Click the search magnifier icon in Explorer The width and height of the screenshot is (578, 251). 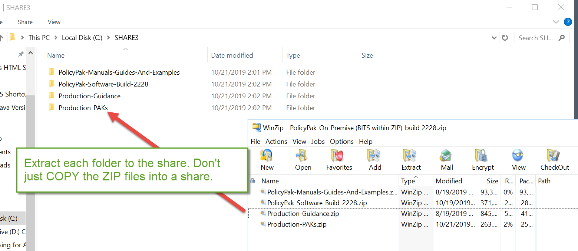point(562,37)
